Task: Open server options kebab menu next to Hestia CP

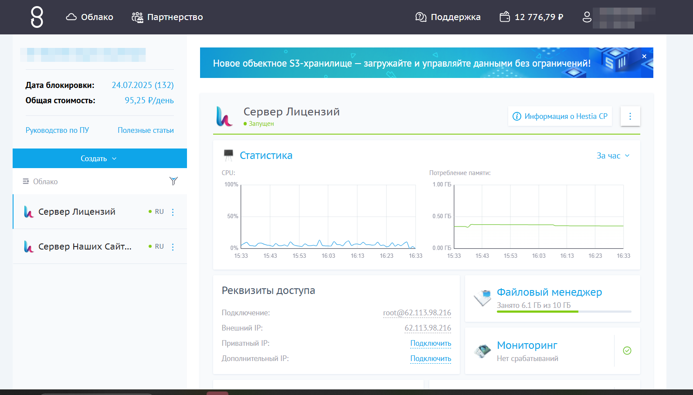Action: pyautogui.click(x=630, y=116)
